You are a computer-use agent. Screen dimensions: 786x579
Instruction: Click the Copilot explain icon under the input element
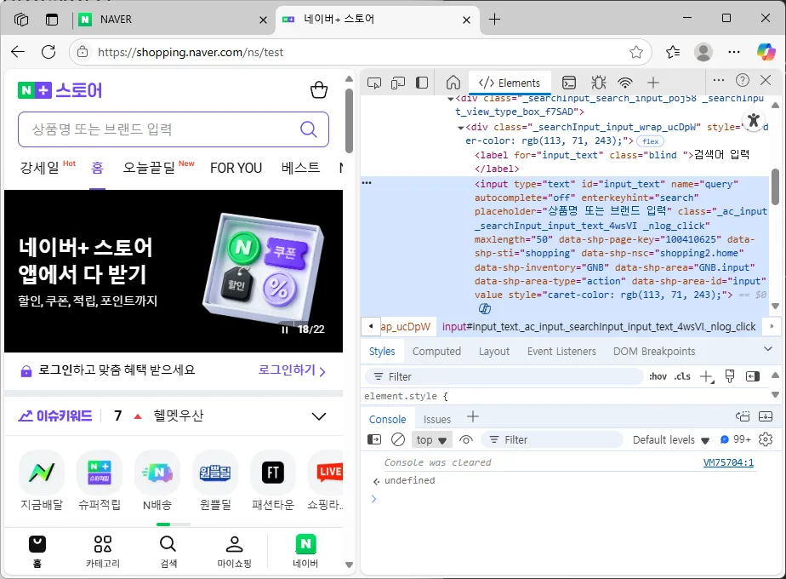point(485,308)
